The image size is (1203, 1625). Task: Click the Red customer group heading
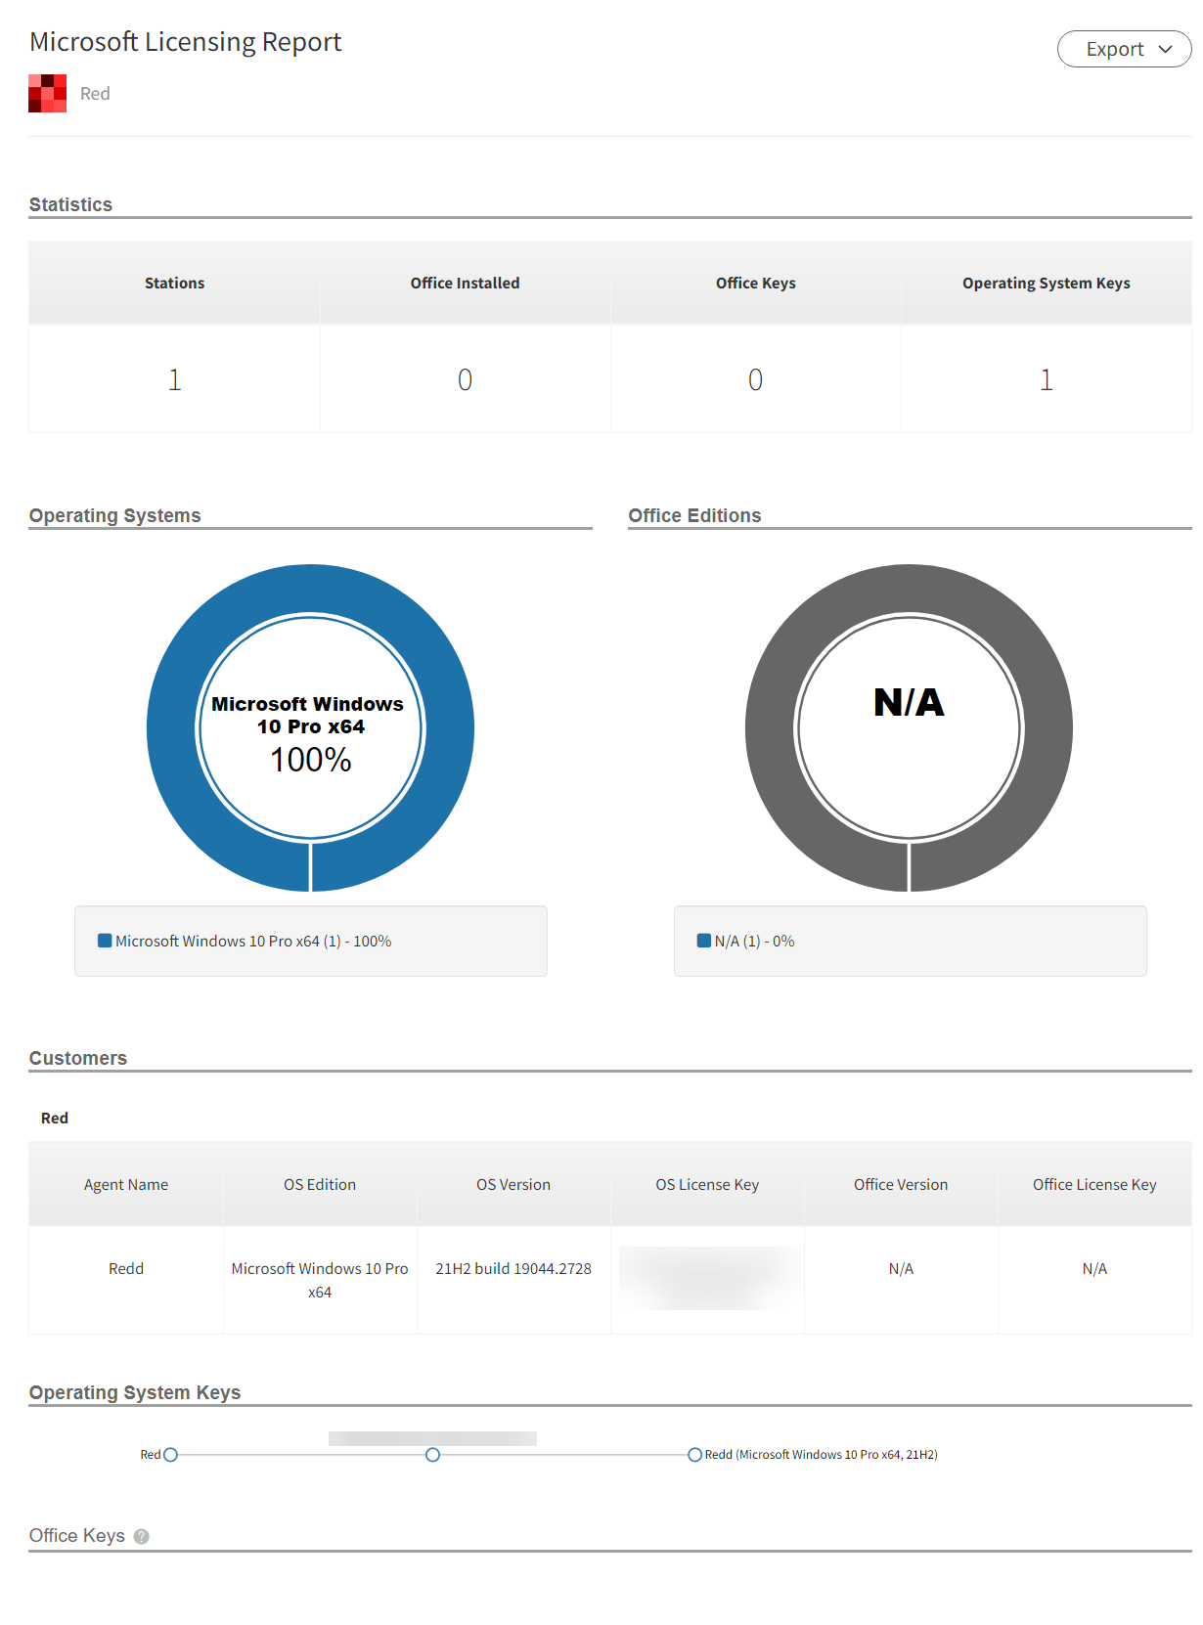pos(55,1118)
